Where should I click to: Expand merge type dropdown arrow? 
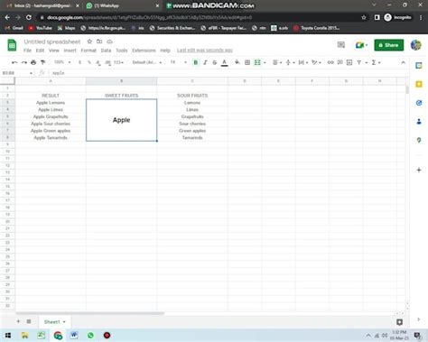point(265,62)
